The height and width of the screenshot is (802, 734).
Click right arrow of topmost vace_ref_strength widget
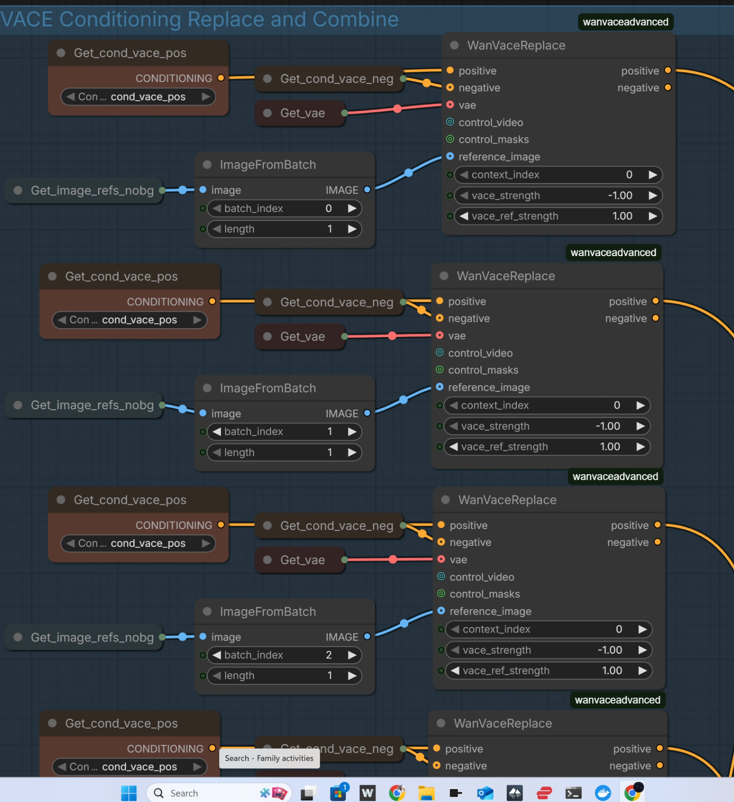coord(652,216)
